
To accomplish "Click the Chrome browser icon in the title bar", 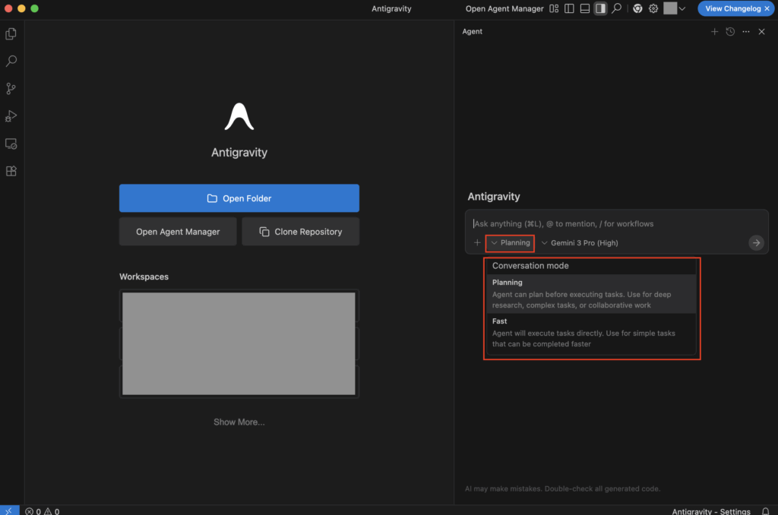I will click(x=637, y=8).
